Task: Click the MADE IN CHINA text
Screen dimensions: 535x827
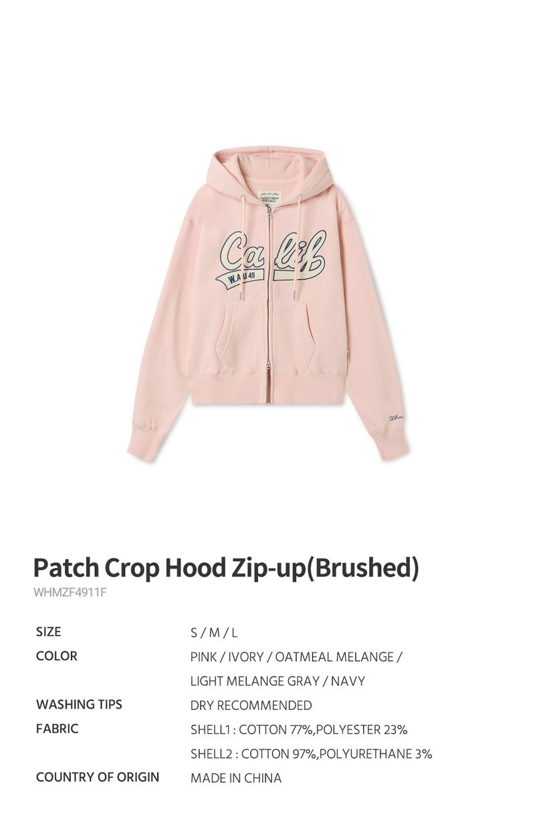Action: (x=236, y=778)
